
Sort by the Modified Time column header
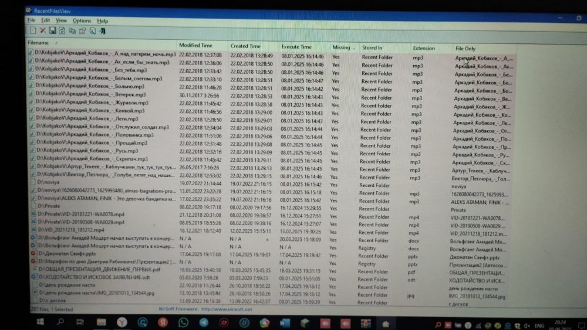point(202,45)
